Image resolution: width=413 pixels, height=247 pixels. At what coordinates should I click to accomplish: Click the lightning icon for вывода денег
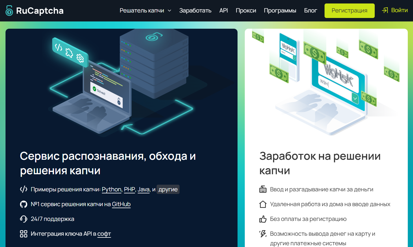[263, 233]
